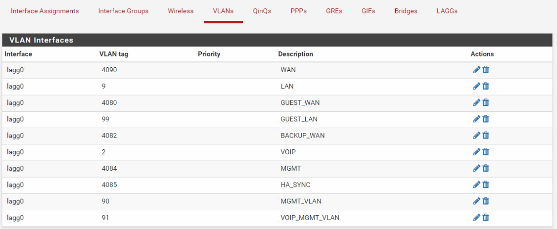Open the Interface Assignments tab
The width and height of the screenshot is (557, 229).
pyautogui.click(x=45, y=11)
